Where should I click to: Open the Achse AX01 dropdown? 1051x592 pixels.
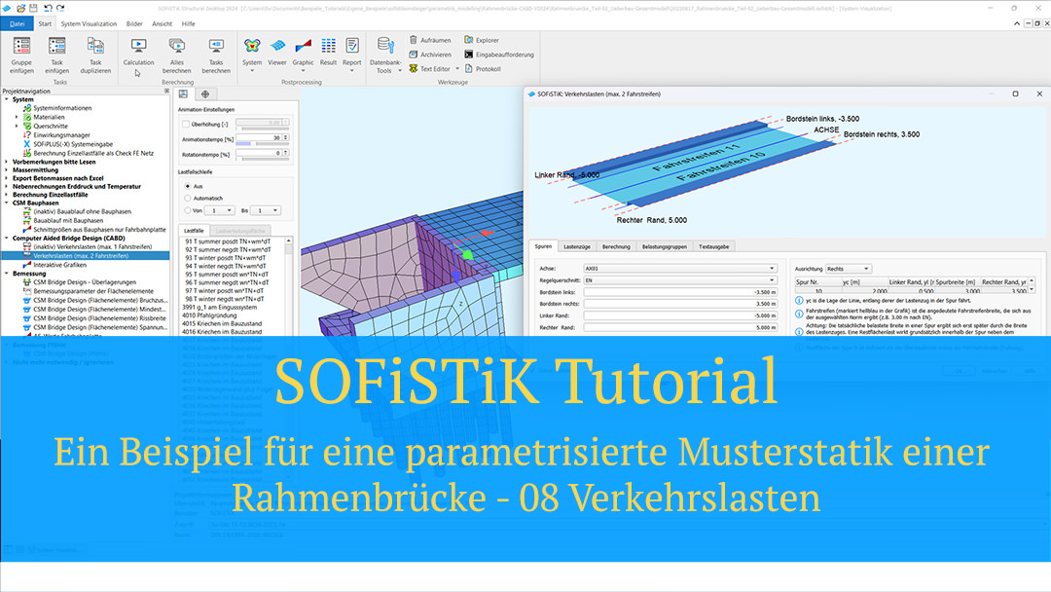tap(681, 267)
